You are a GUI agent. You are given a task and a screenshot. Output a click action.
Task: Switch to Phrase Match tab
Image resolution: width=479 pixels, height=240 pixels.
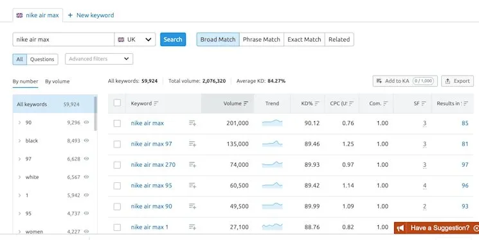click(x=262, y=39)
